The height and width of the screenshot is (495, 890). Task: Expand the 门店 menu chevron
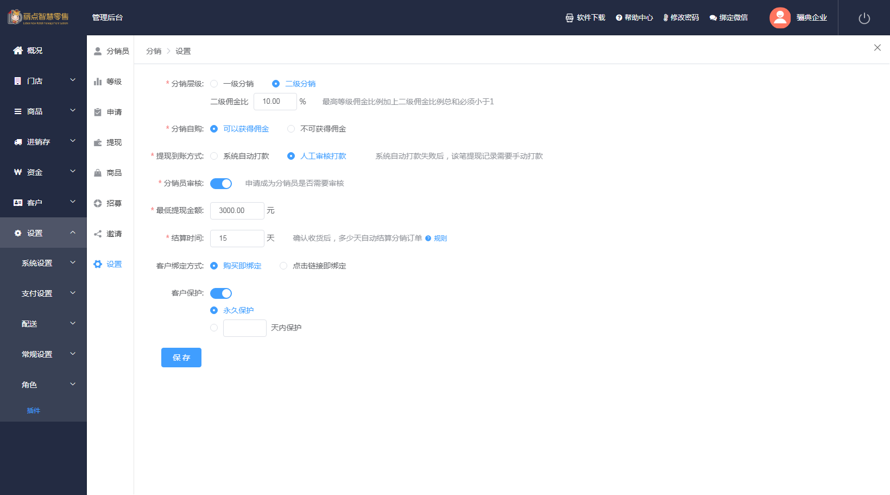coord(73,80)
